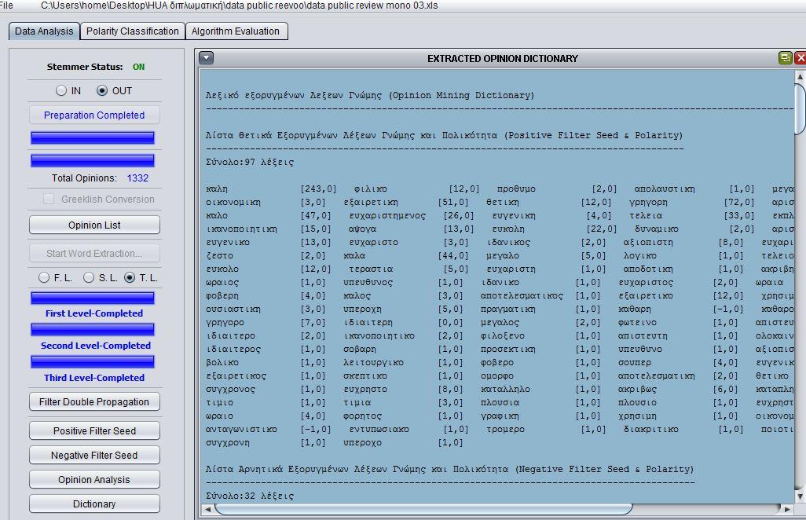806x520 pixels.
Task: Click the Preparation Completed button
Action: [x=94, y=115]
